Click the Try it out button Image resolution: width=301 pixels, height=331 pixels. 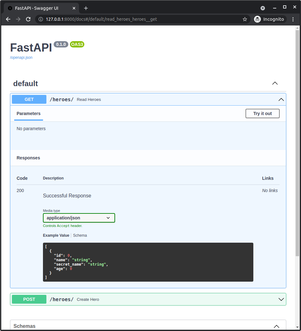click(262, 113)
